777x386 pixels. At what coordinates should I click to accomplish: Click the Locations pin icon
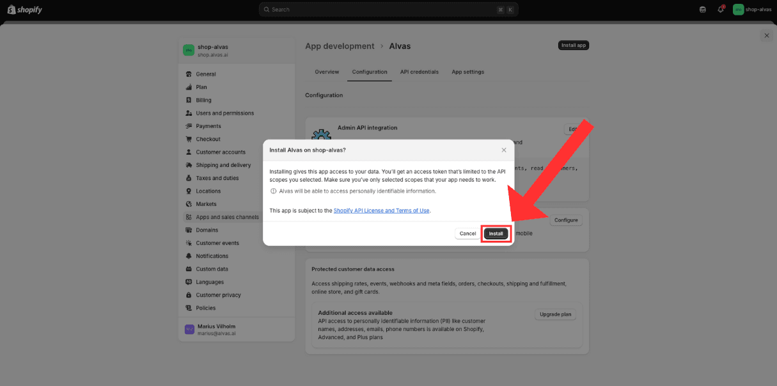click(x=189, y=191)
